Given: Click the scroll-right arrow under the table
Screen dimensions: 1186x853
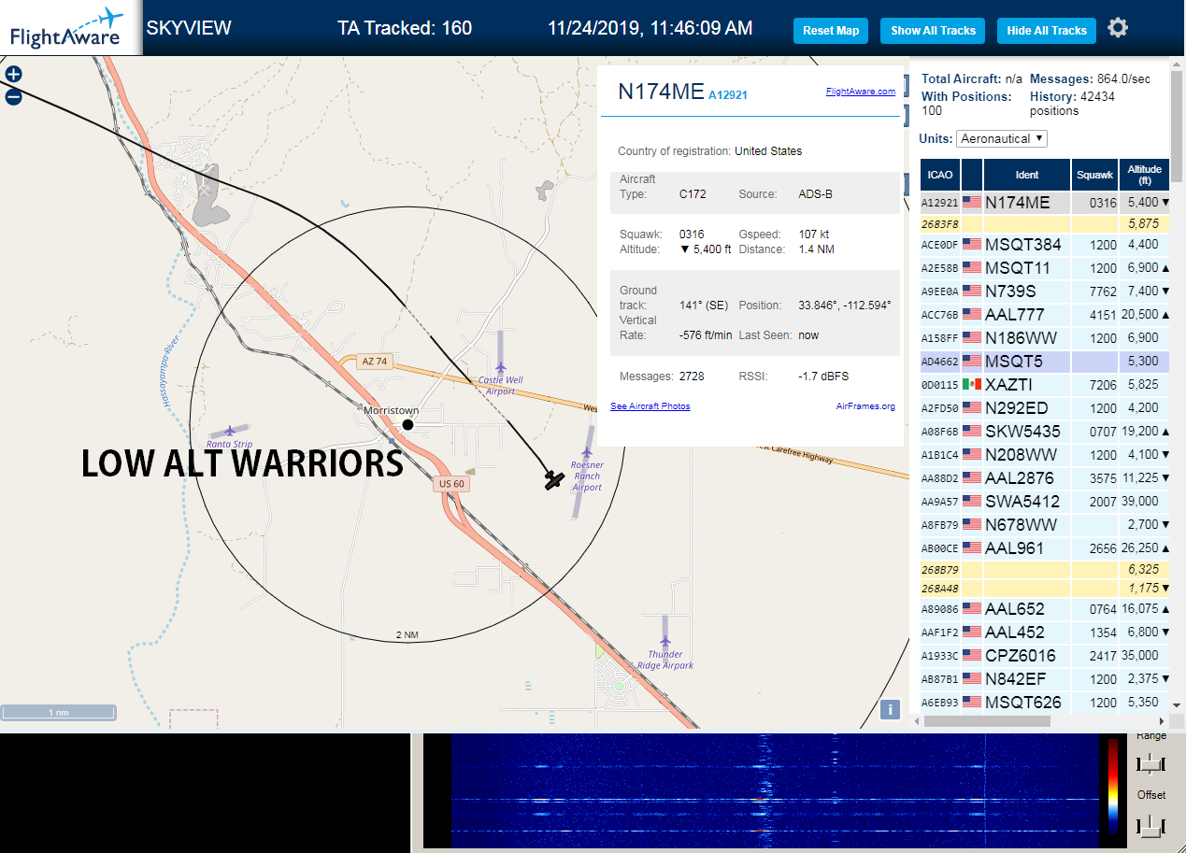Looking at the screenshot, I should pos(1163,721).
